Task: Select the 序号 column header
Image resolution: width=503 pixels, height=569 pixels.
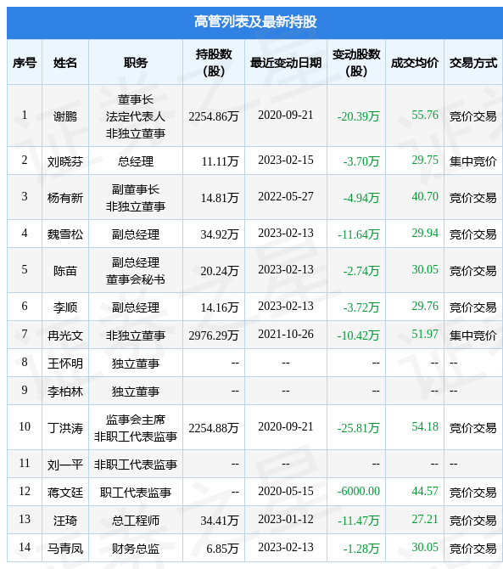Action: 25,63
